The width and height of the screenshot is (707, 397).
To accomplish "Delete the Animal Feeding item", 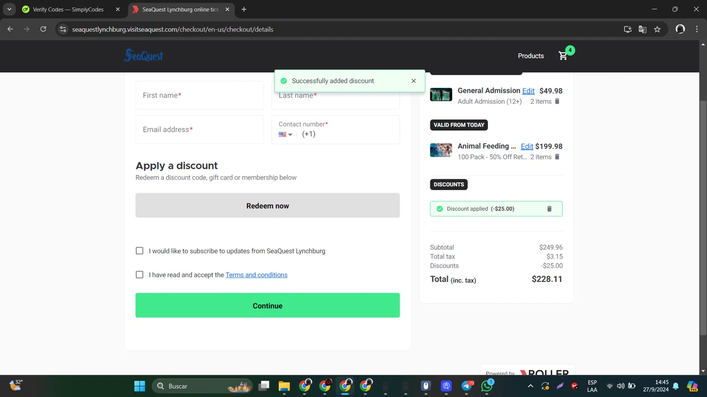I will tap(557, 157).
